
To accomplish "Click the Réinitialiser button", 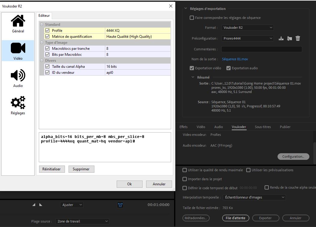I will [x=52, y=169].
